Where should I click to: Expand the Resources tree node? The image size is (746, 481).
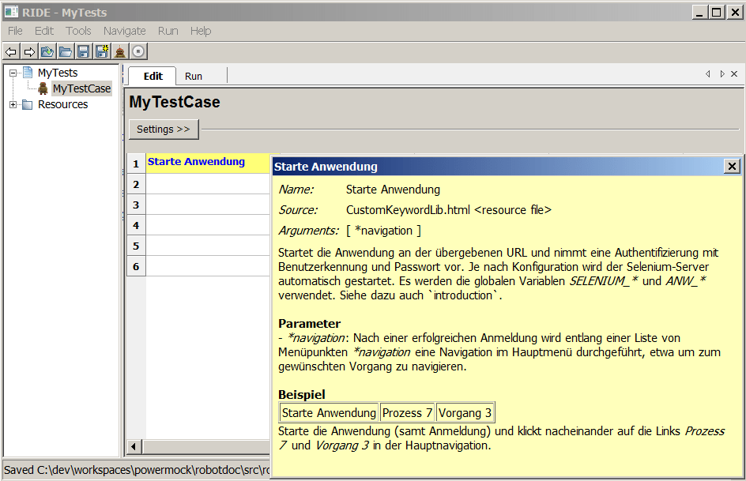(x=13, y=104)
